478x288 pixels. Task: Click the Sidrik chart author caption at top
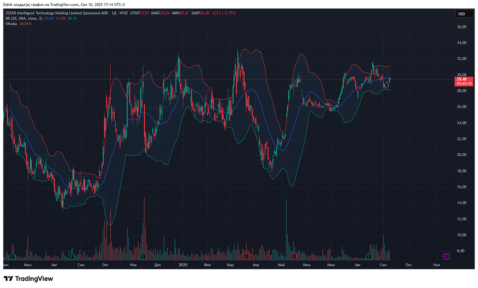pos(64,5)
